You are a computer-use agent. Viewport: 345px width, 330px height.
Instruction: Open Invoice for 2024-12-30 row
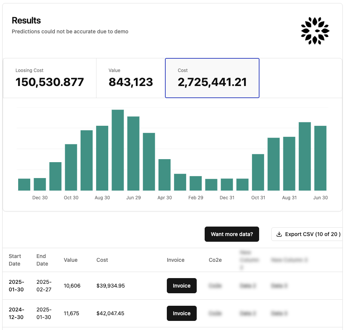click(182, 313)
